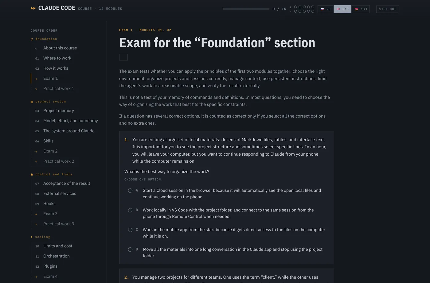Select answer option A about Cloud session
The width and height of the screenshot is (430, 283).
click(130, 191)
